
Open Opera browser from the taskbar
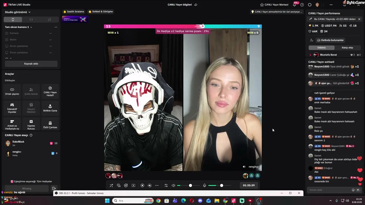coord(192,201)
